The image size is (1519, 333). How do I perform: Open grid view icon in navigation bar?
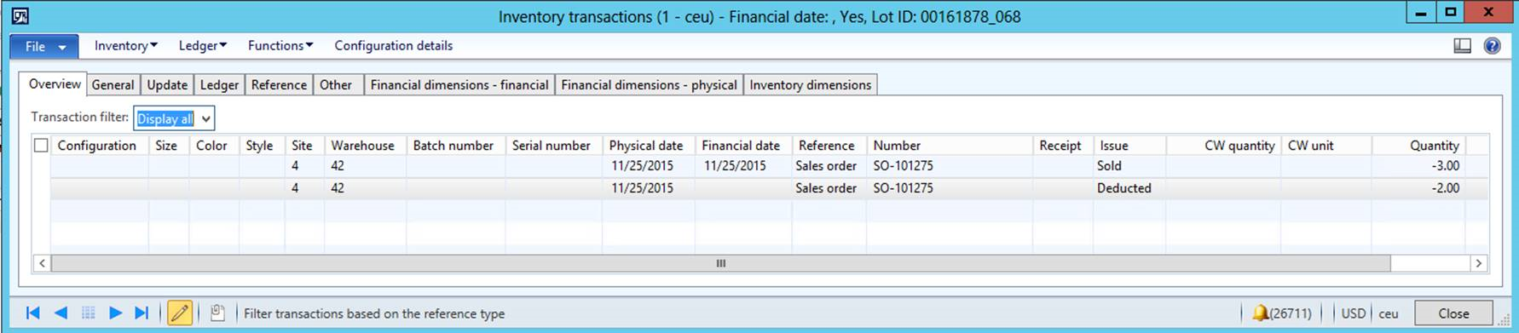(88, 313)
